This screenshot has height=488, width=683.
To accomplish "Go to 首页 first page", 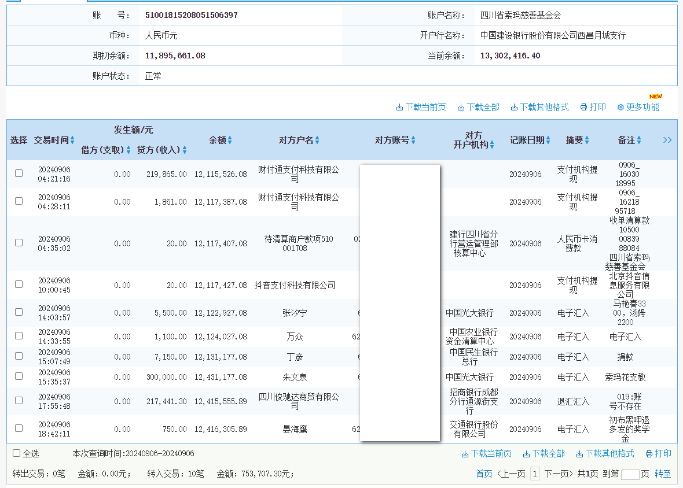I will (x=484, y=474).
